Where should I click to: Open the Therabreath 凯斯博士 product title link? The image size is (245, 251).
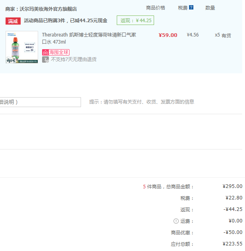point(89,38)
